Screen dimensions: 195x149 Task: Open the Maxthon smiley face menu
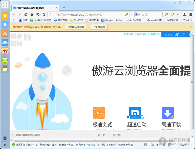click(x=5, y=5)
